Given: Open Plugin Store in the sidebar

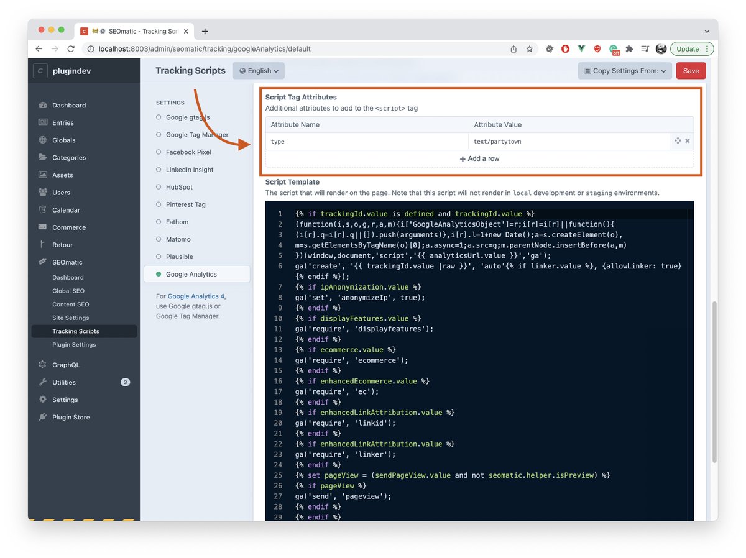Looking at the screenshot, I should [x=71, y=417].
